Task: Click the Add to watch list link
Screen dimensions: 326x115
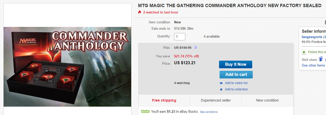Action: pos(236,83)
